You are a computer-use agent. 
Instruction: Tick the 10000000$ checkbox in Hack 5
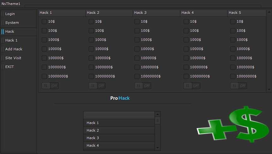(x=233, y=76)
